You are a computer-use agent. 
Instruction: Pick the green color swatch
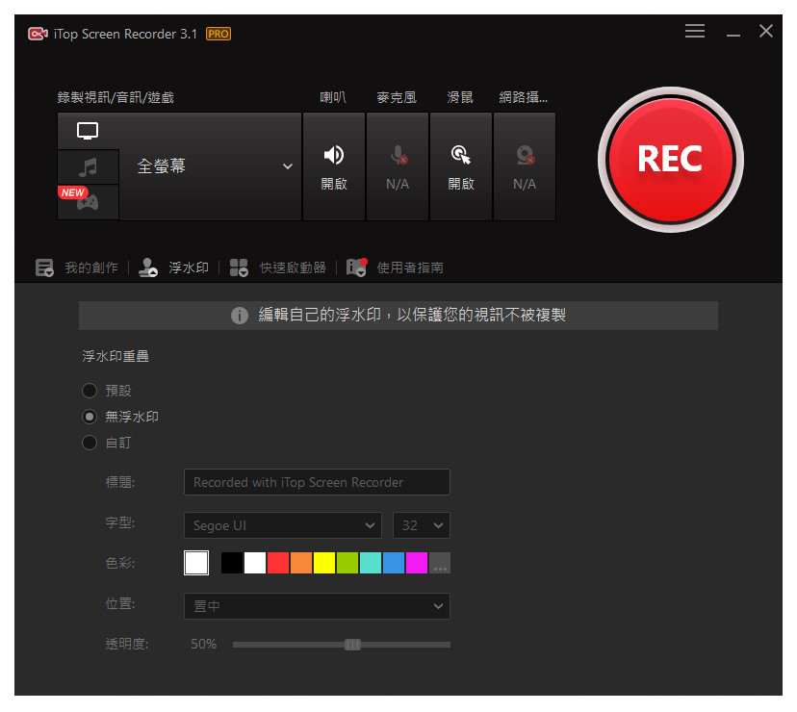coord(347,563)
